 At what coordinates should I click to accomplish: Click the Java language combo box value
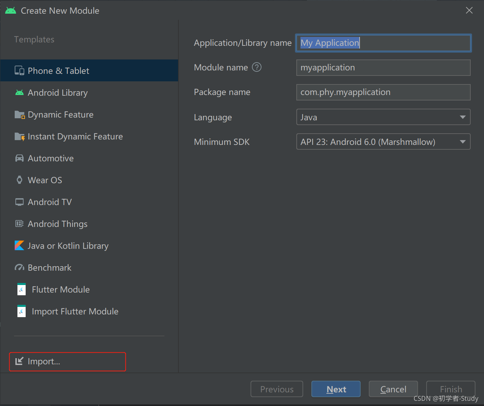click(x=384, y=117)
